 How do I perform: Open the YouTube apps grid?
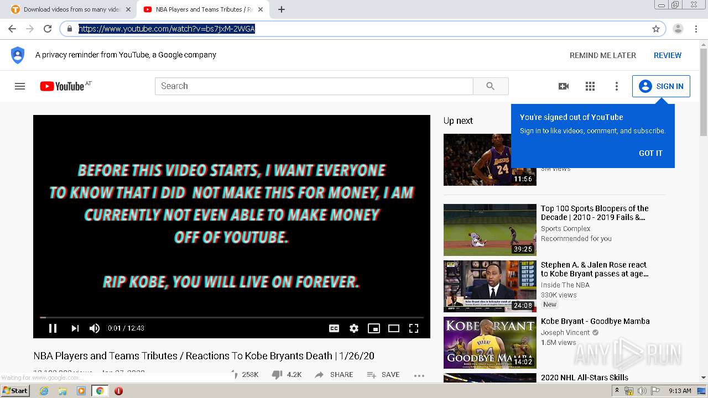point(590,86)
